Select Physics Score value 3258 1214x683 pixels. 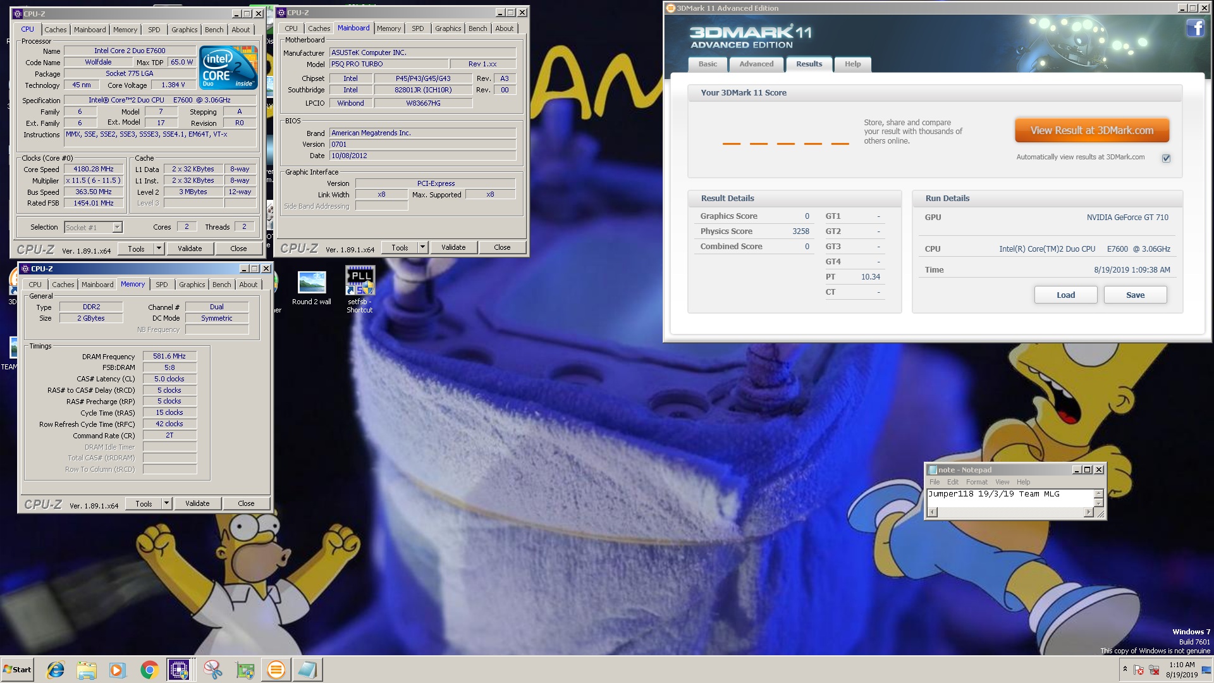[x=800, y=231]
